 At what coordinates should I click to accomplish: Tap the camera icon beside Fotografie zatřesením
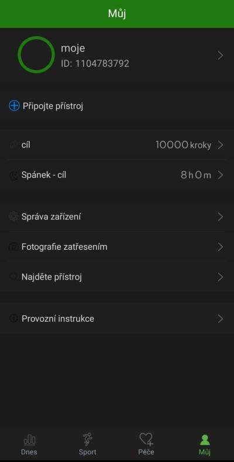point(13,247)
